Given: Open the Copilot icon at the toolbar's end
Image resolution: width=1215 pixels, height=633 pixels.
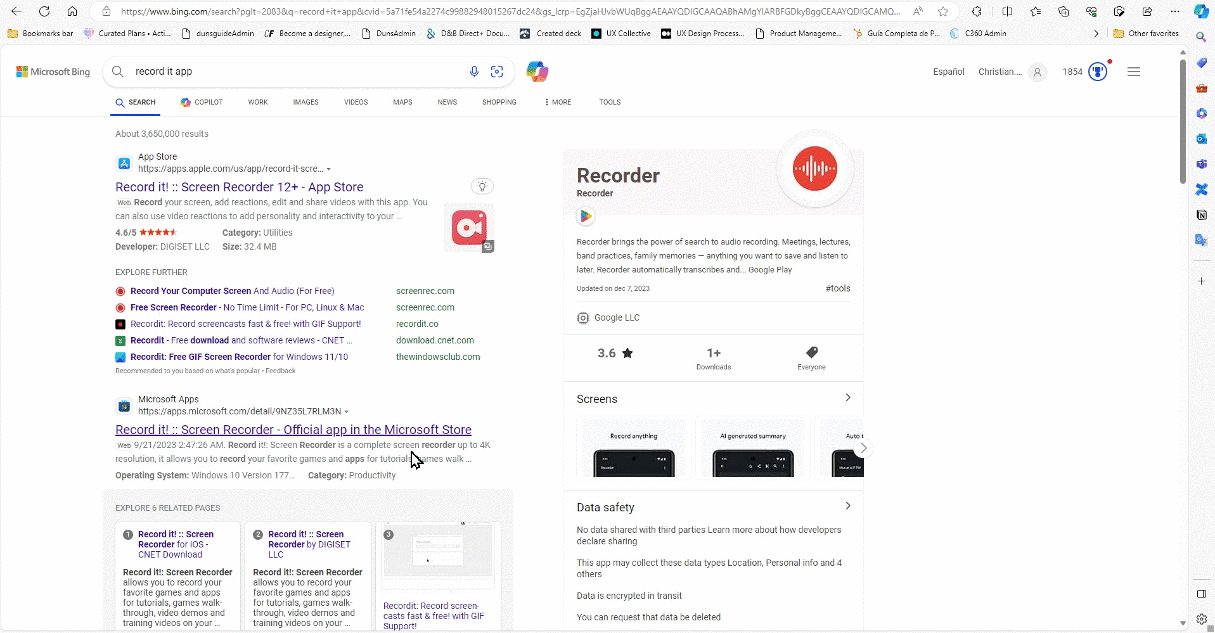Looking at the screenshot, I should tap(1201, 11).
